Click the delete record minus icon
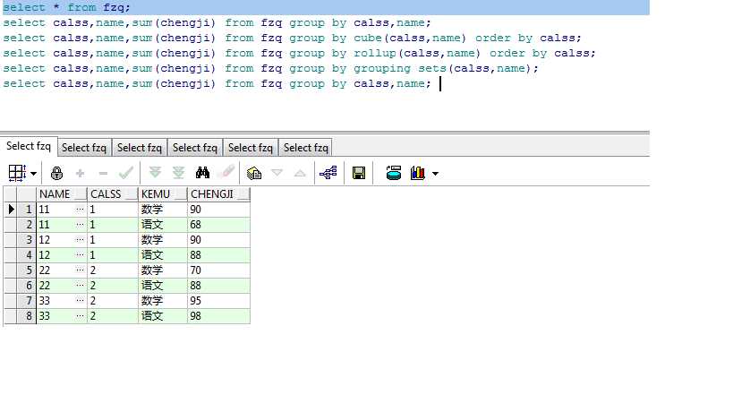 pyautogui.click(x=103, y=174)
